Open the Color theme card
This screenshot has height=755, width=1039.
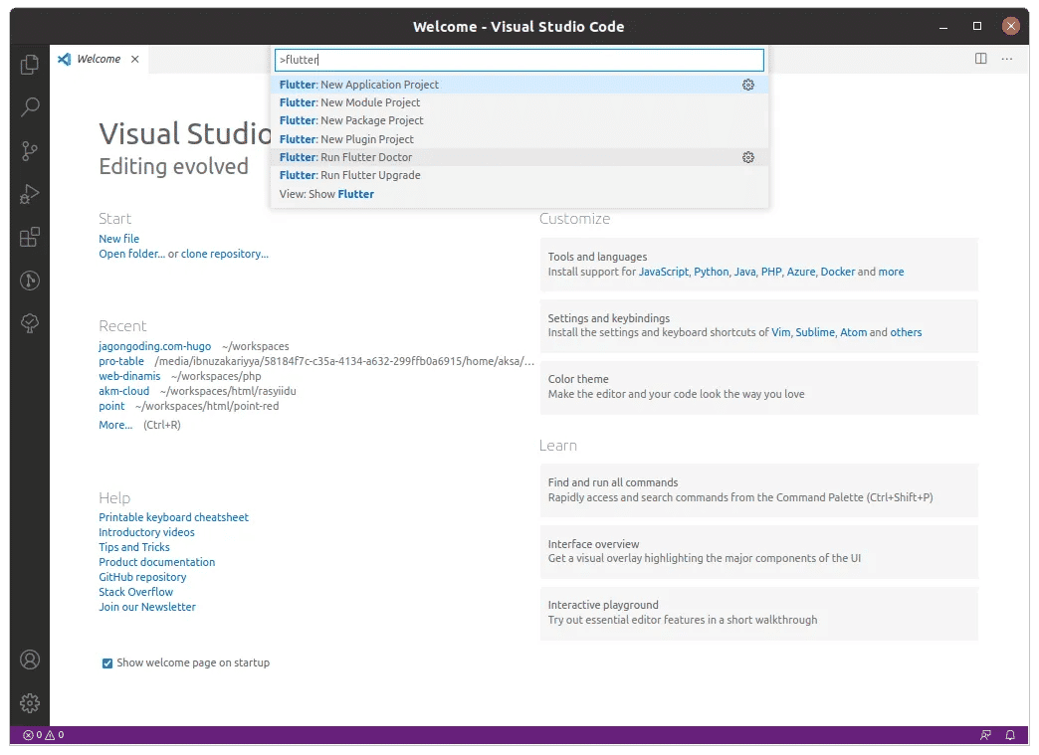pyautogui.click(x=758, y=387)
